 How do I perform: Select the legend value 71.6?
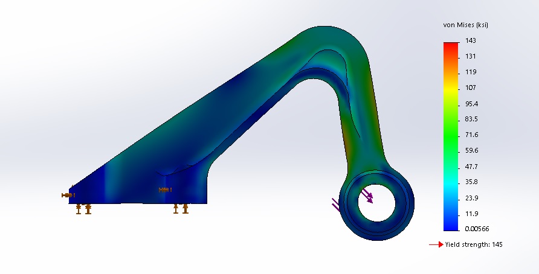click(x=471, y=135)
